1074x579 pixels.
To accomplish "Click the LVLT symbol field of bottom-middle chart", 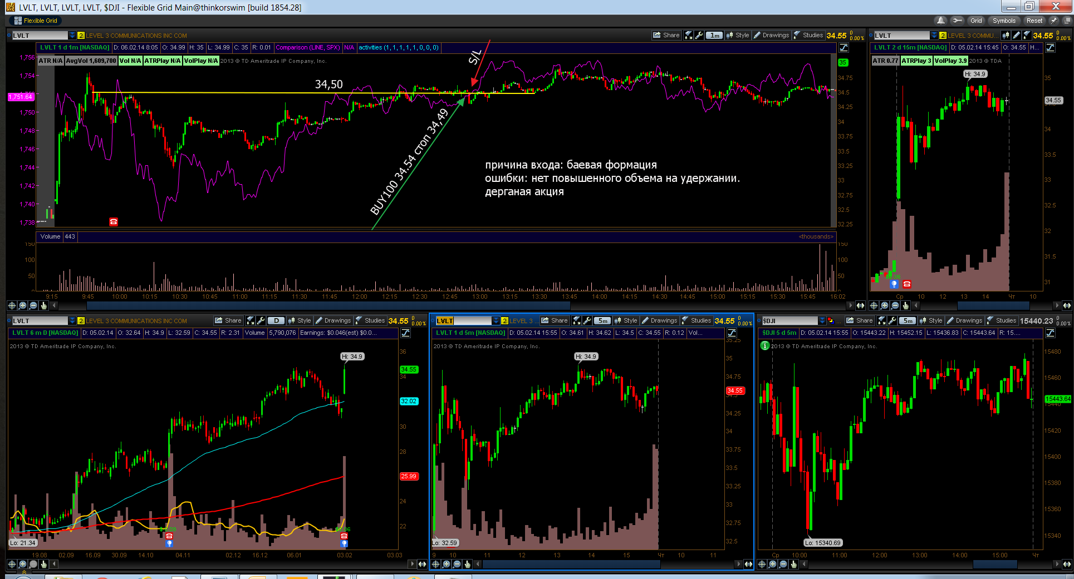I will [464, 321].
